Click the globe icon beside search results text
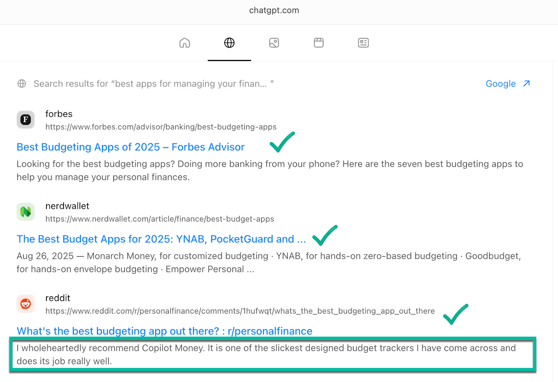 click(22, 84)
